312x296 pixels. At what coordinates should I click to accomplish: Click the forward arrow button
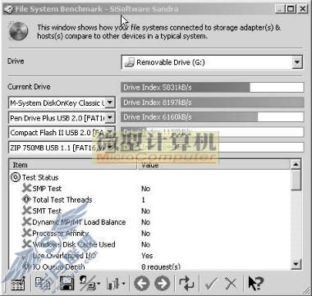tap(162, 284)
